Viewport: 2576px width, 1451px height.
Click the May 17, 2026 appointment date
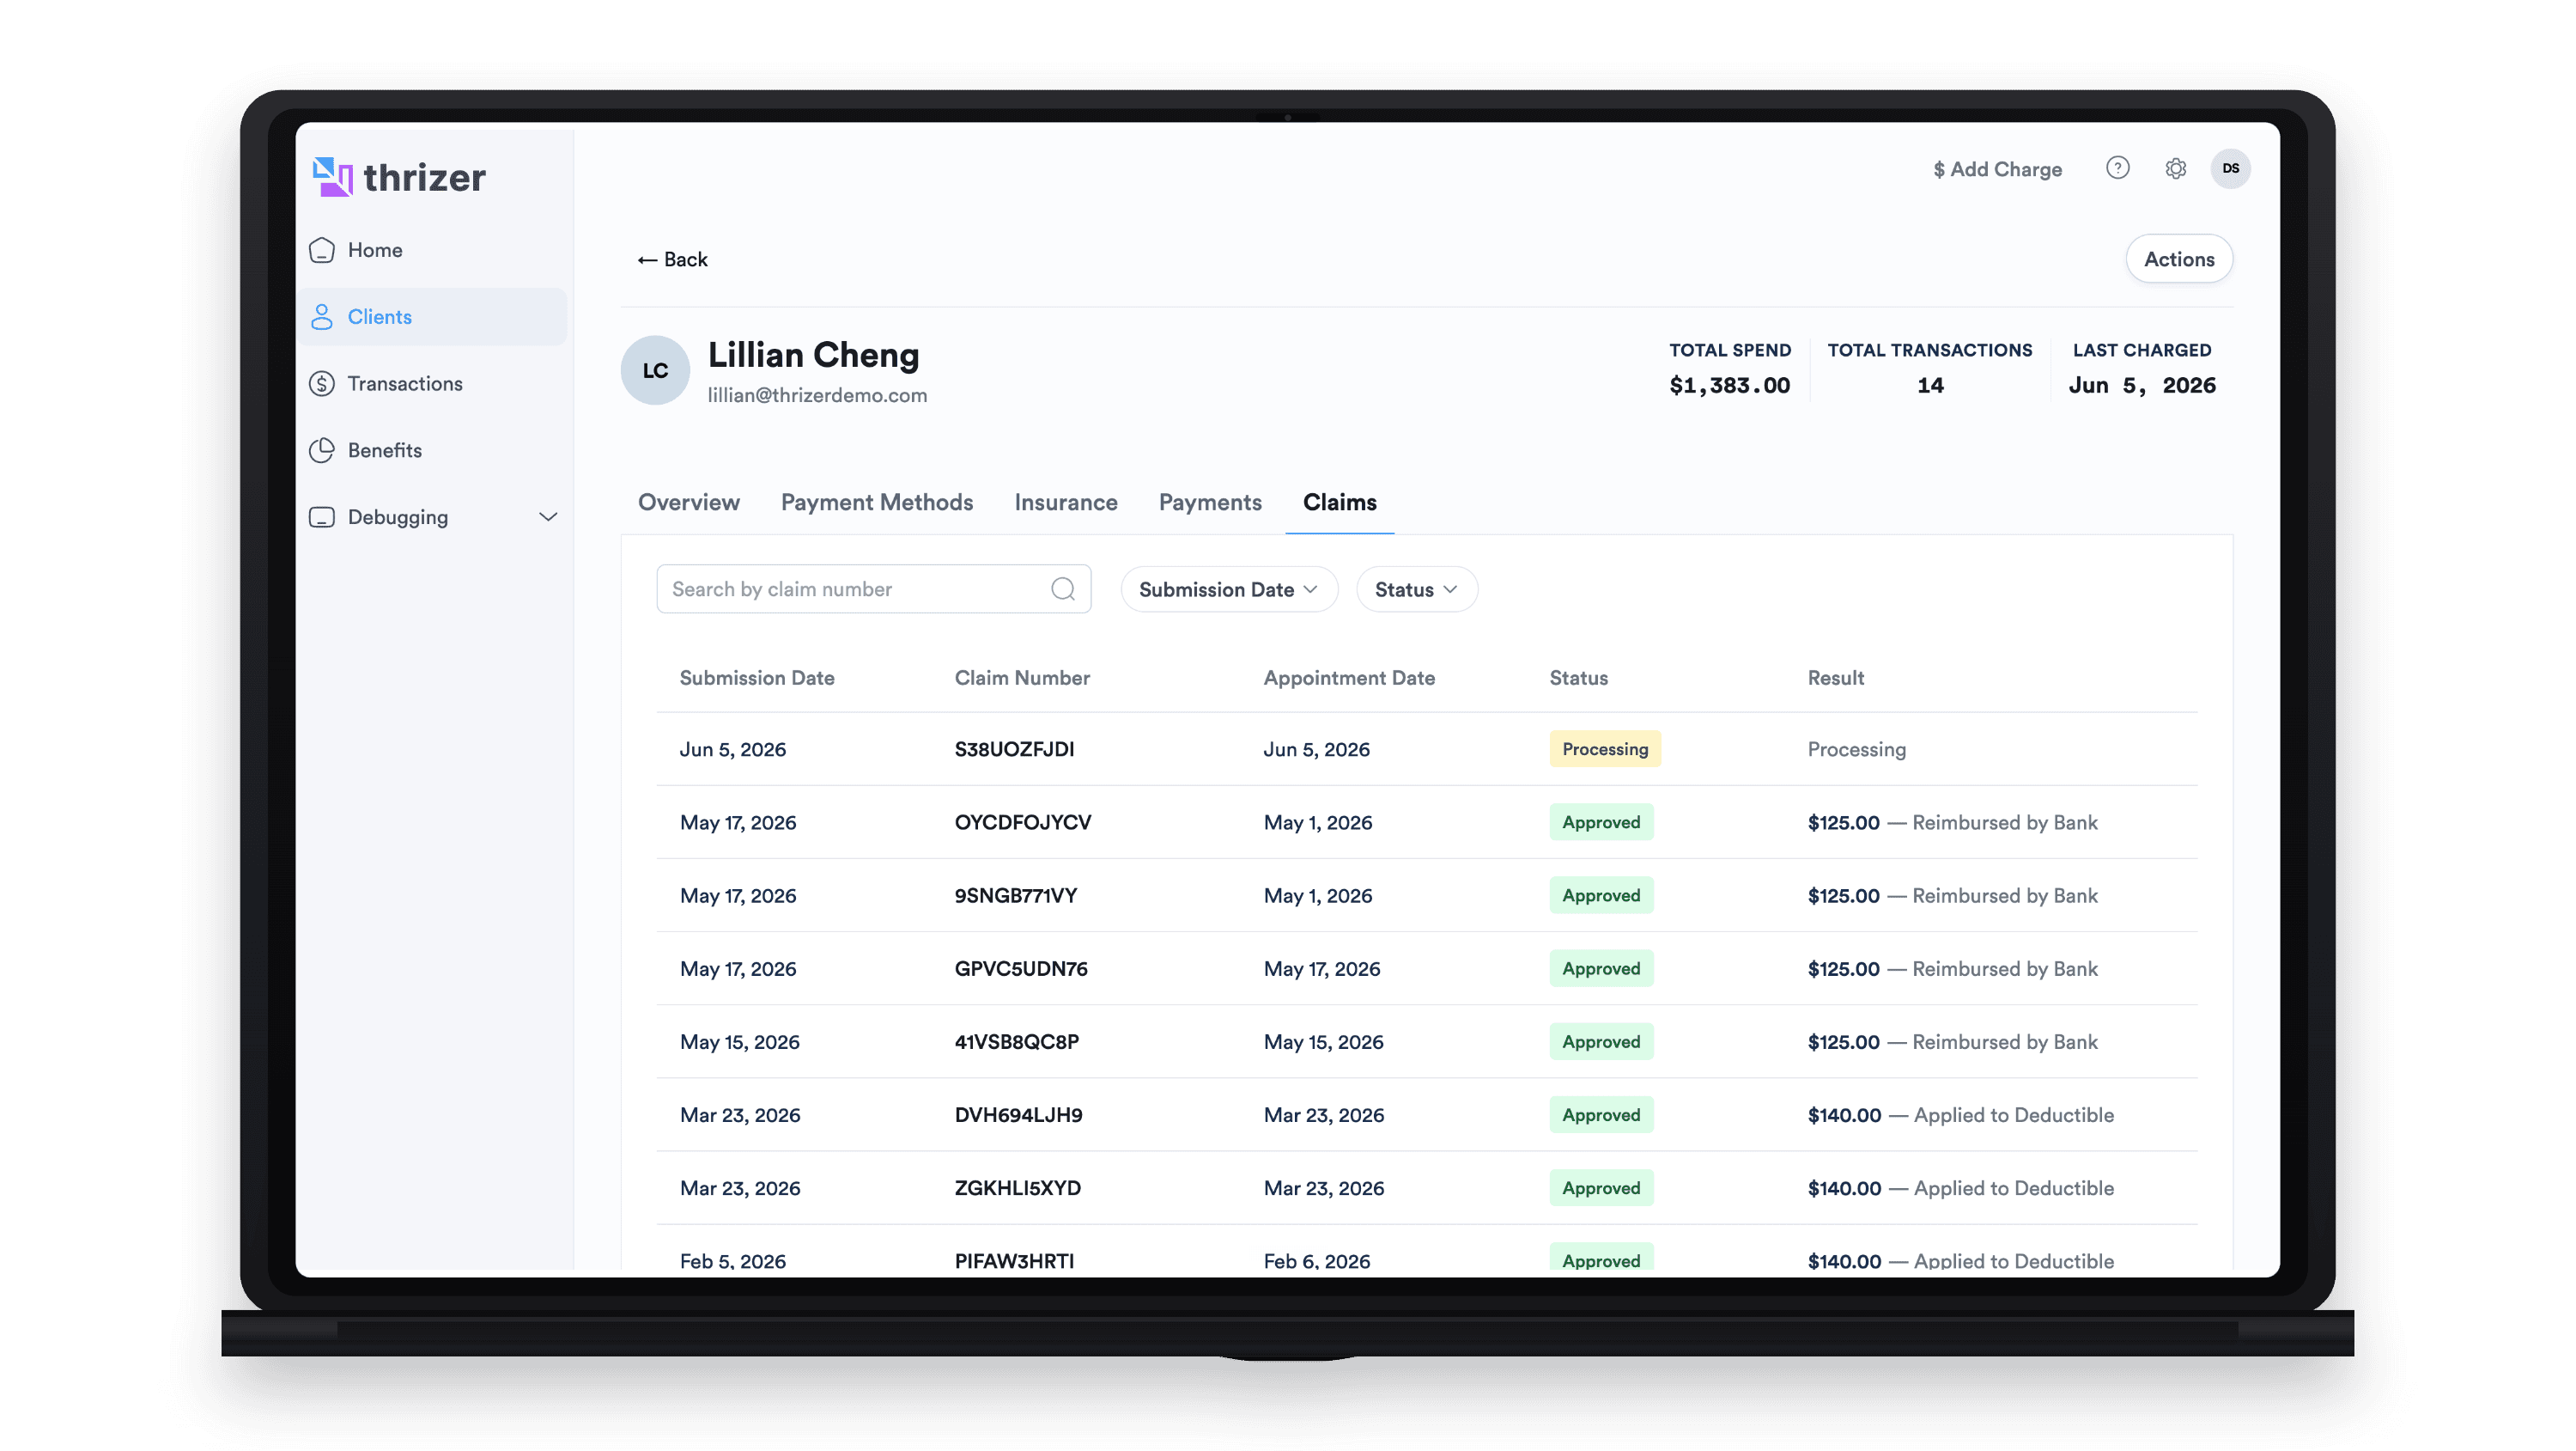[1321, 969]
